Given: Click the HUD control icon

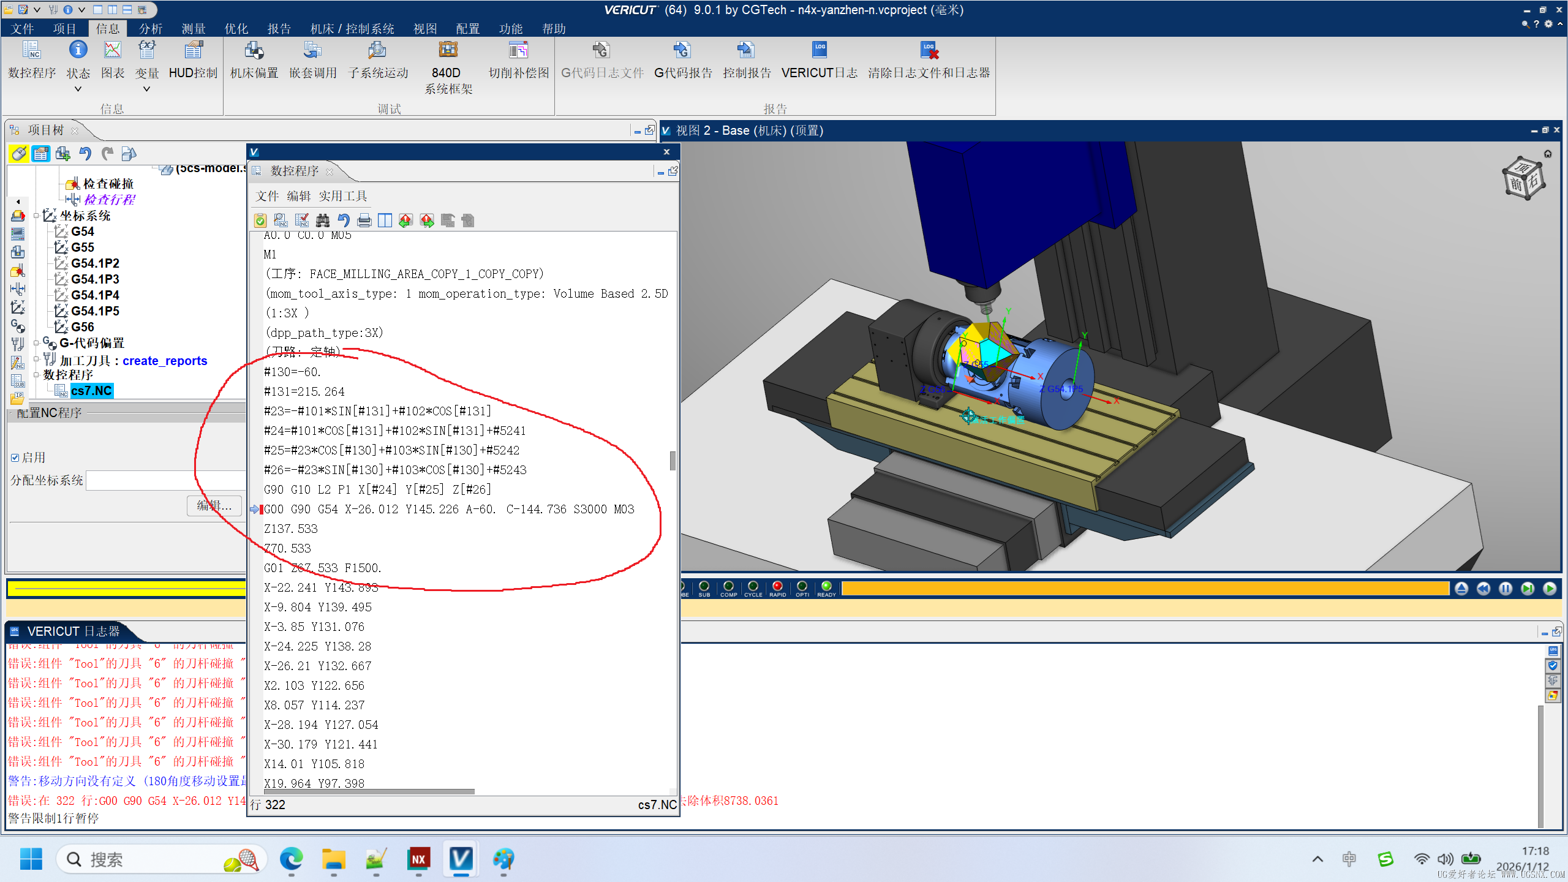Looking at the screenshot, I should [193, 51].
